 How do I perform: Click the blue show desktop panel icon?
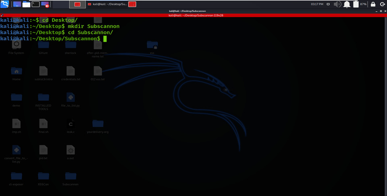(x=17, y=4)
